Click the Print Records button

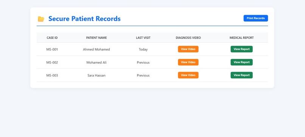pos(255,18)
